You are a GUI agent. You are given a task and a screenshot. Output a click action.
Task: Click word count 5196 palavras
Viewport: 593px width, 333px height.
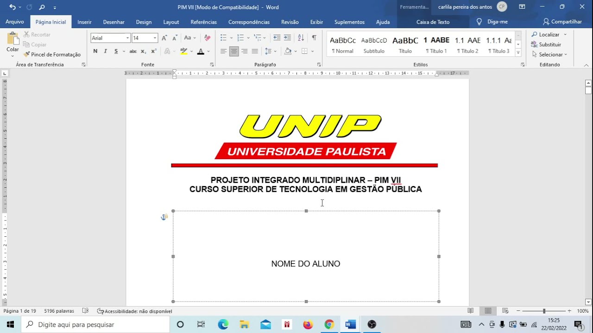click(59, 311)
